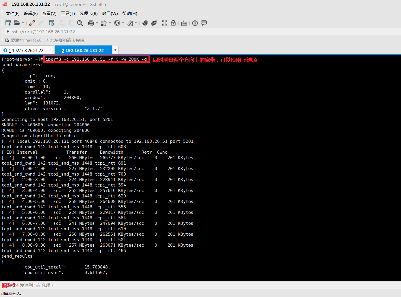Viewport: 401px width, 297px height.
Task: Click the "cpu_util_total" output line
Action: click(66, 267)
